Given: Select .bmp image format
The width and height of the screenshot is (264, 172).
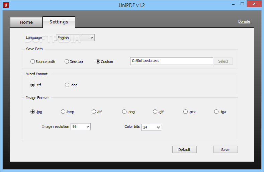Looking at the screenshot, I should [x=67, y=112].
